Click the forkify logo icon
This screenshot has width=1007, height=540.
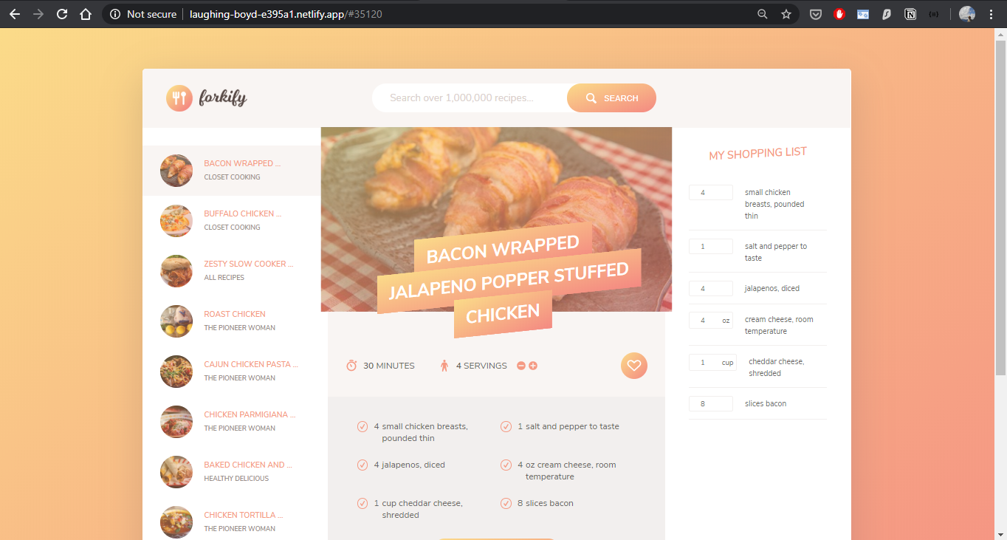[179, 98]
